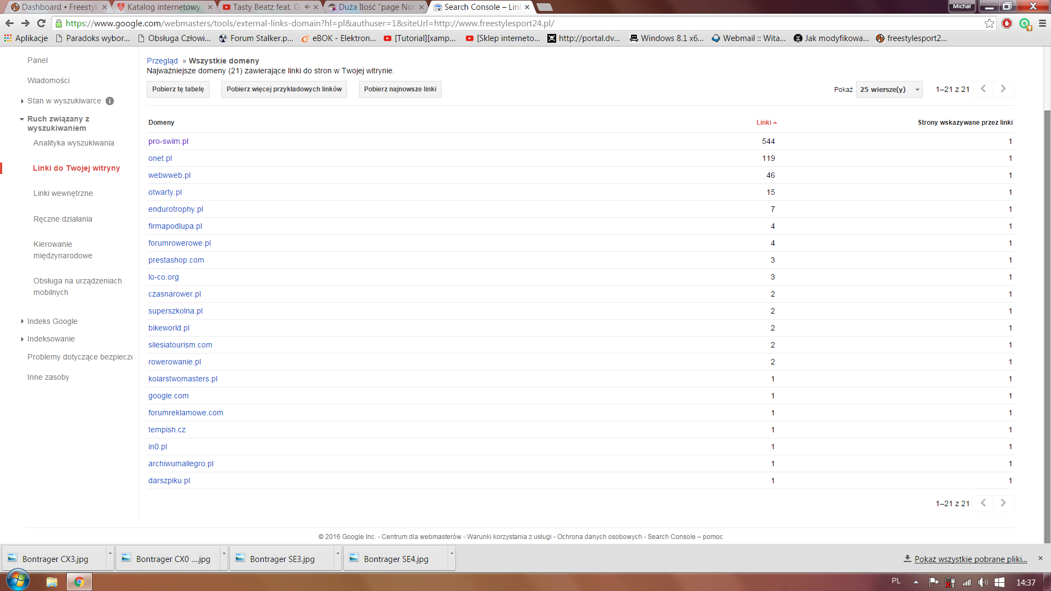
Task: Open the 25 wiersze(y) rows dropdown
Action: coord(889,89)
